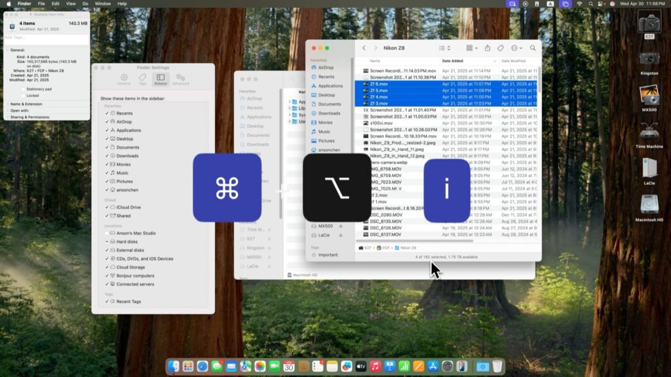This screenshot has height=377, width=671.
Task: Open the Window menu in menu bar
Action: coord(103,4)
